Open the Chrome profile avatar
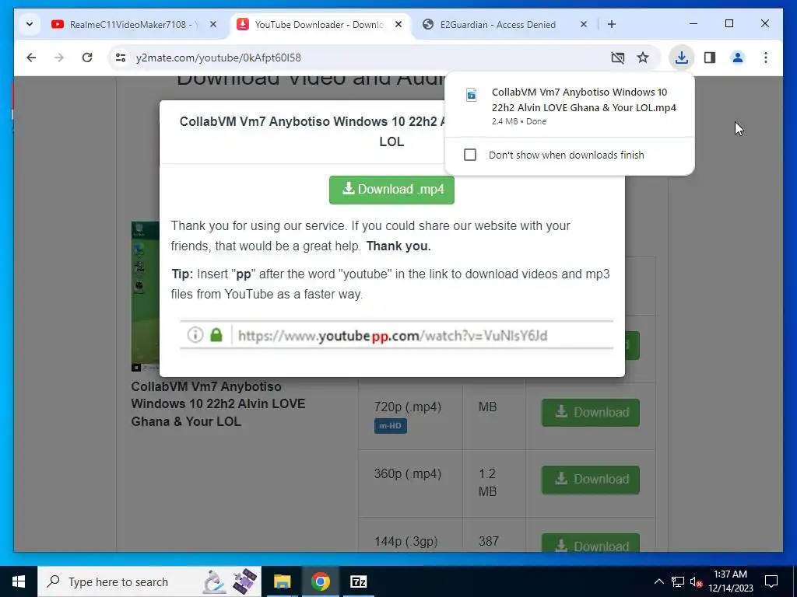 [x=738, y=58]
